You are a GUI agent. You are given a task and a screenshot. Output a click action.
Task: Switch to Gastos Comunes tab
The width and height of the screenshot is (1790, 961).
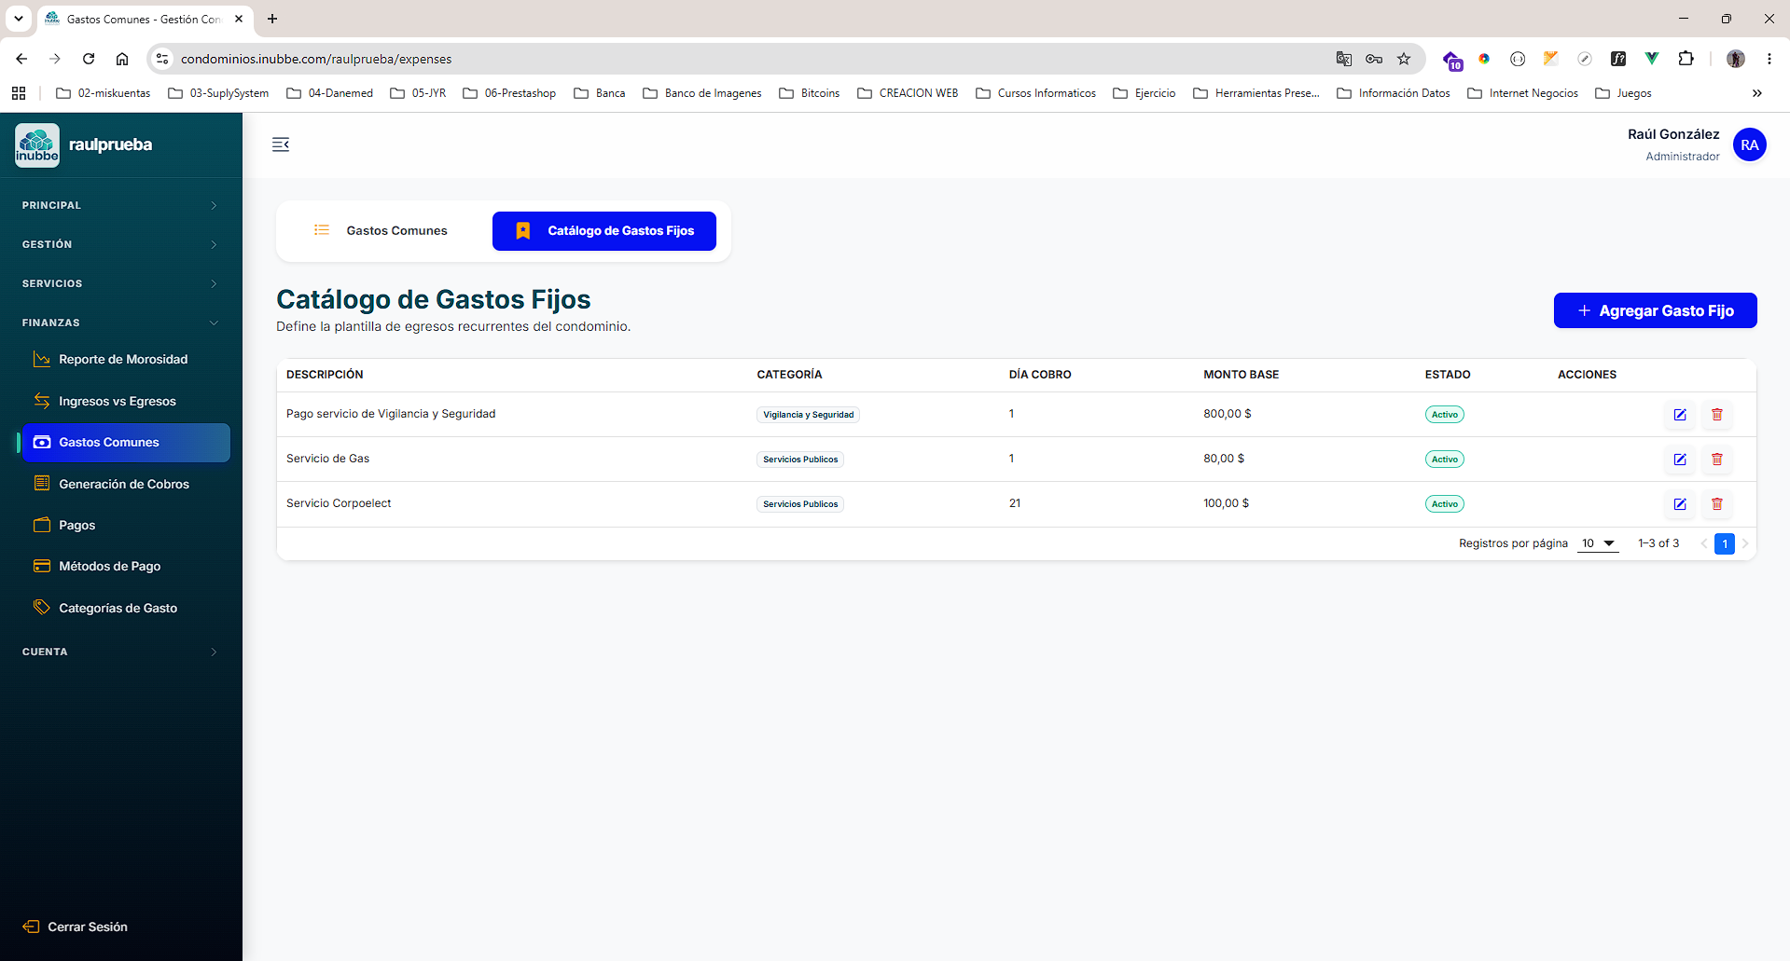tap(381, 231)
